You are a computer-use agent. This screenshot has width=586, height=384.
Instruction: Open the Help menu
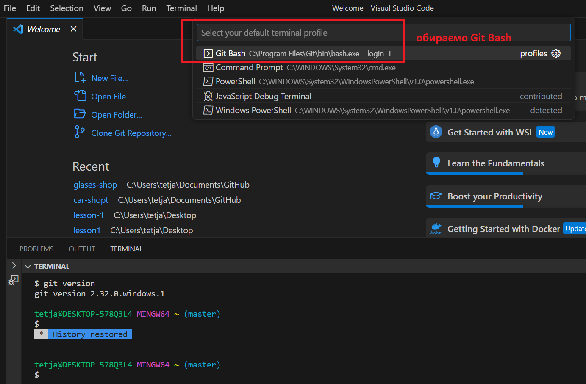[216, 8]
